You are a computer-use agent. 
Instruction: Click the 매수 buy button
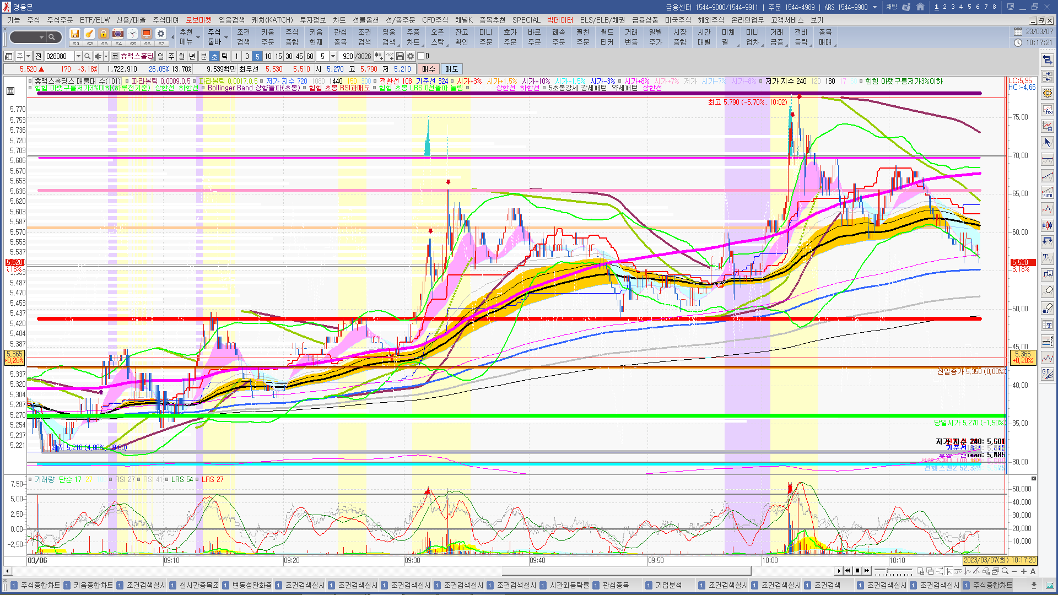coord(429,69)
